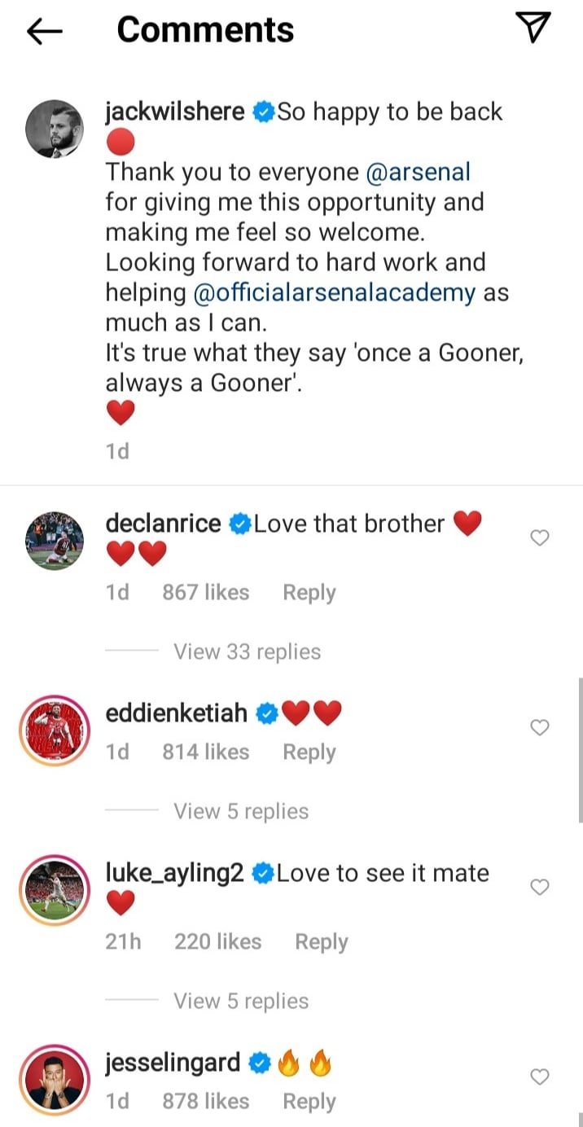This screenshot has height=1127, width=583.
Task: Open jackwilshere's profile picture
Action: [55, 129]
